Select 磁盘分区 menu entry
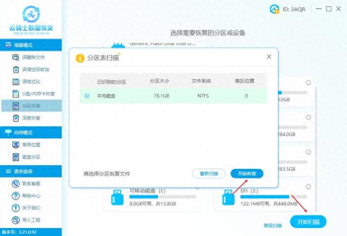347x236 pixels. 31,157
